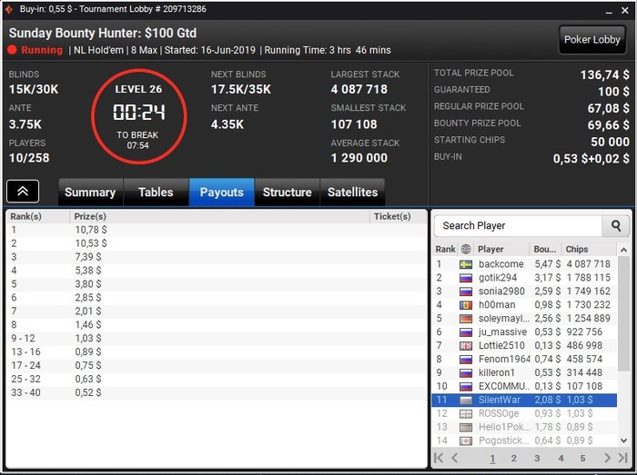Sort the player list by Rank header

[445, 249]
